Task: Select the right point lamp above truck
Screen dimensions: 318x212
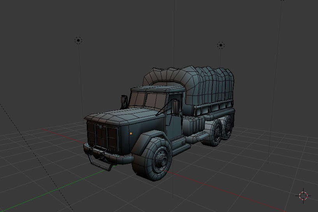Action: tap(221, 45)
